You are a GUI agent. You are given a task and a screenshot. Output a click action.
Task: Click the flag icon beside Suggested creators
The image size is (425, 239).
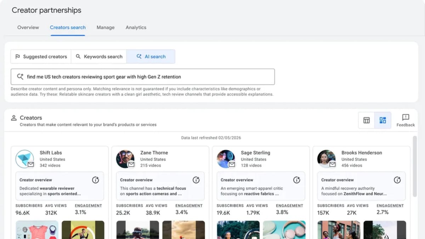(x=17, y=56)
